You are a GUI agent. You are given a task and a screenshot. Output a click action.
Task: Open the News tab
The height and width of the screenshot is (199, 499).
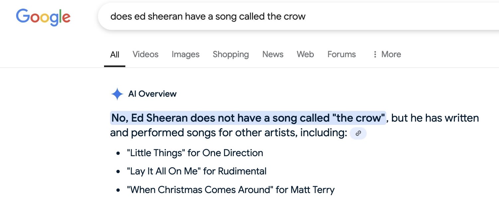(x=273, y=54)
